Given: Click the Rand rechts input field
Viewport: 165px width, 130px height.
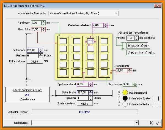Looking at the screenshot, I should click(122, 71).
